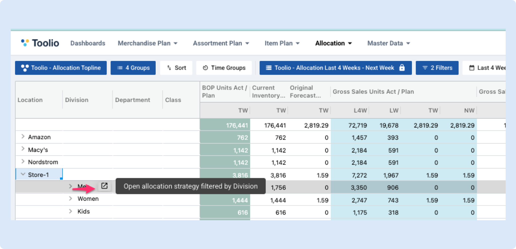Click lock icon on Allocation Last 4 Weeks view
The width and height of the screenshot is (516, 249).
(x=402, y=68)
